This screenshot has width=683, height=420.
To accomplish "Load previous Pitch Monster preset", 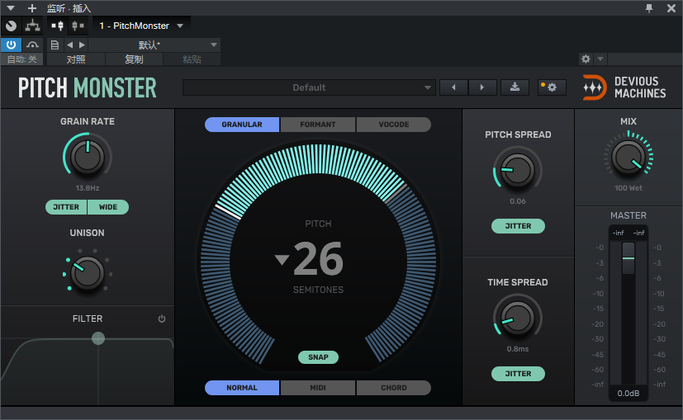I will click(453, 87).
